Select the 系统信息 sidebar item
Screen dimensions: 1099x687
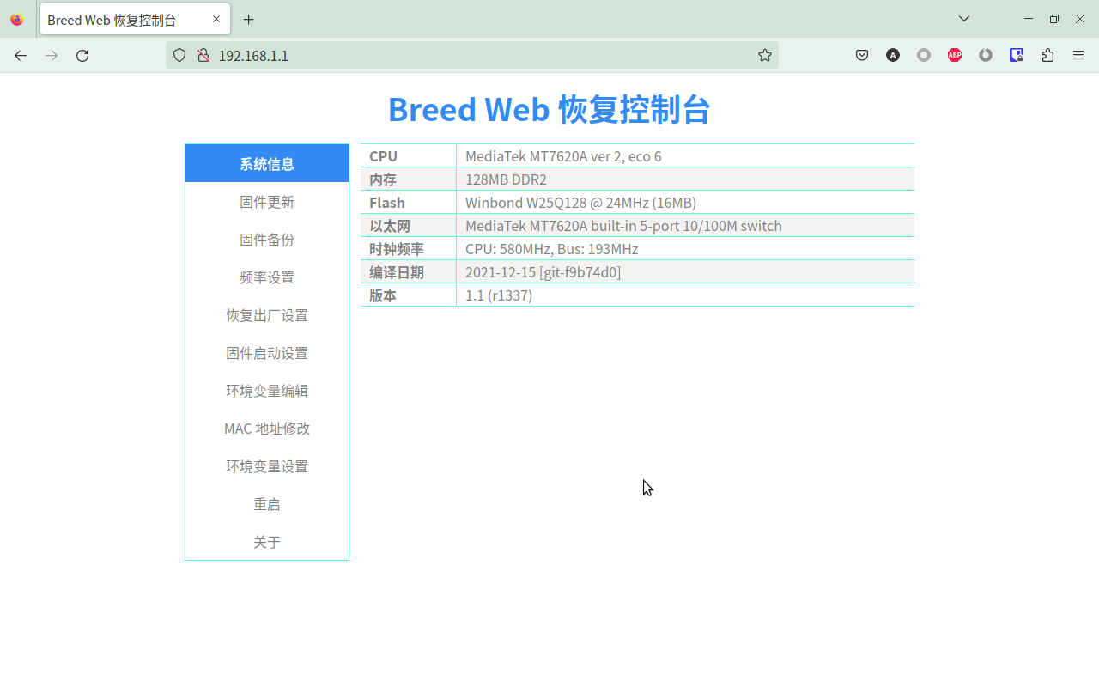pos(267,163)
